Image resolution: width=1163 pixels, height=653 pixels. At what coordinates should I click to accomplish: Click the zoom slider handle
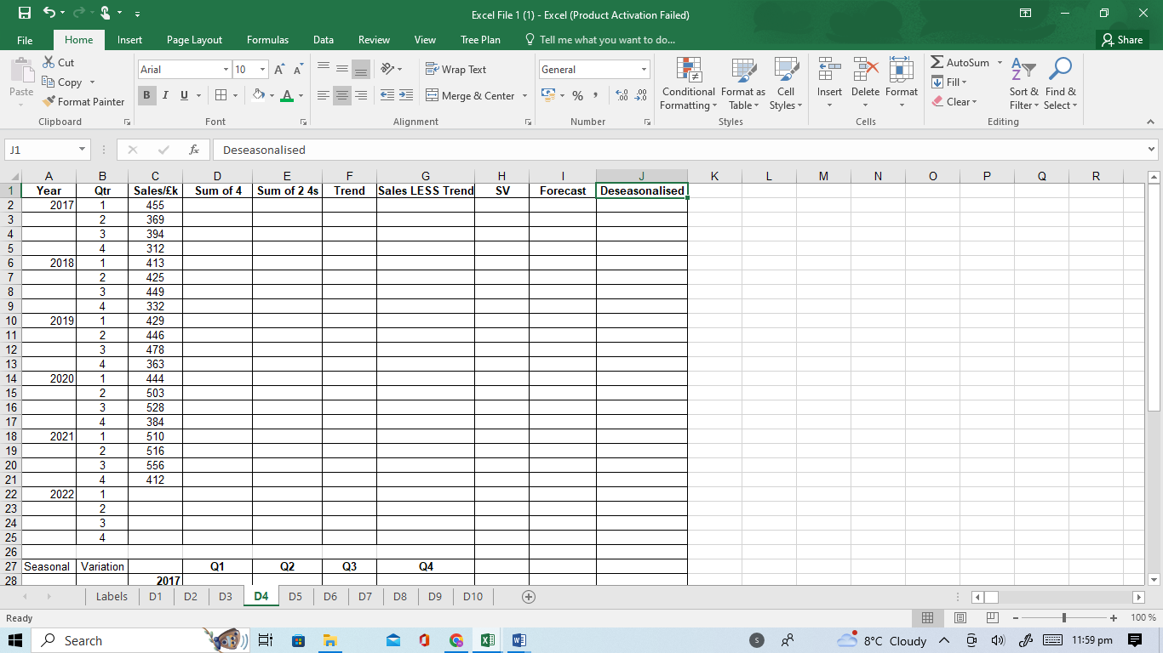(x=1063, y=617)
